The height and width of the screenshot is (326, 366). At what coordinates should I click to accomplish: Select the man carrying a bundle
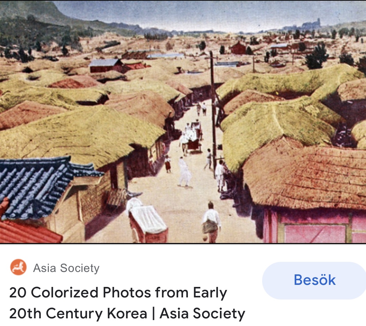click(x=211, y=222)
